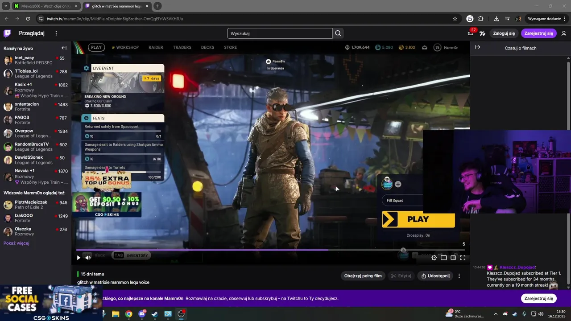Open a new browser tab with plus

coord(157,6)
